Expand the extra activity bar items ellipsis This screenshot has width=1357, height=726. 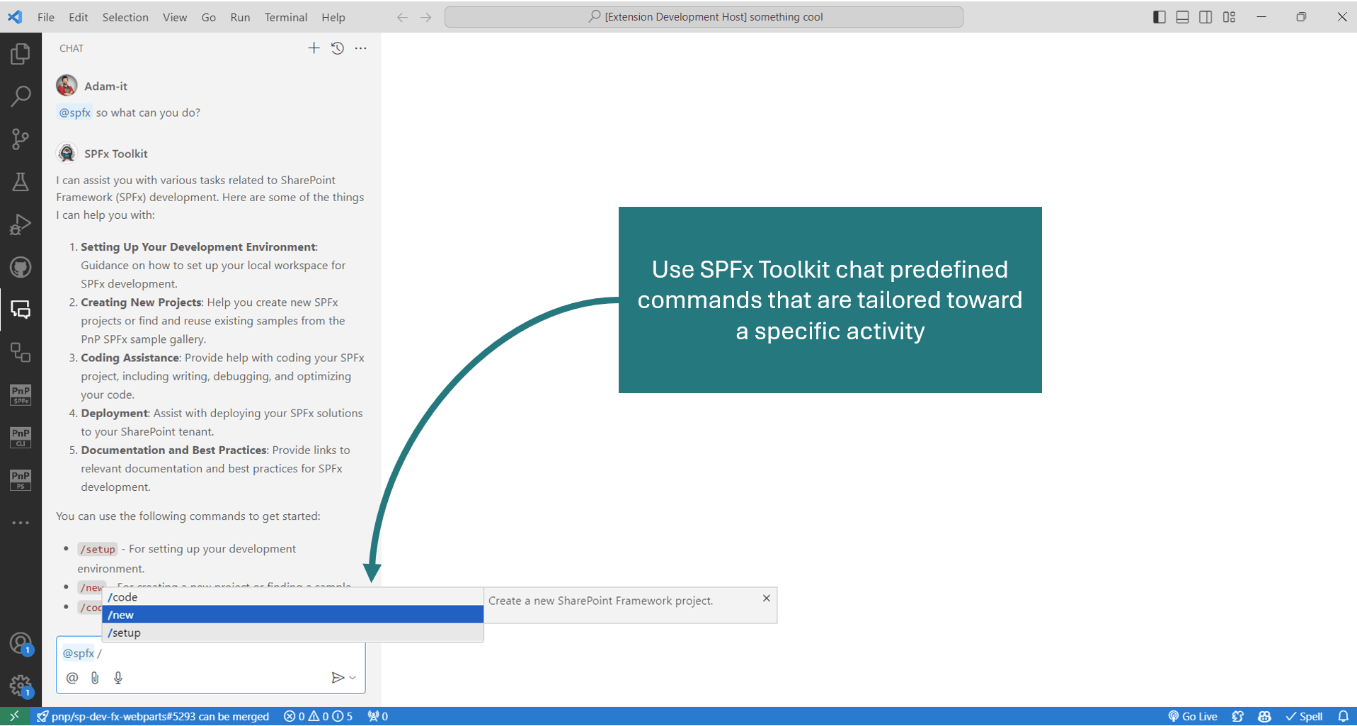click(x=21, y=523)
